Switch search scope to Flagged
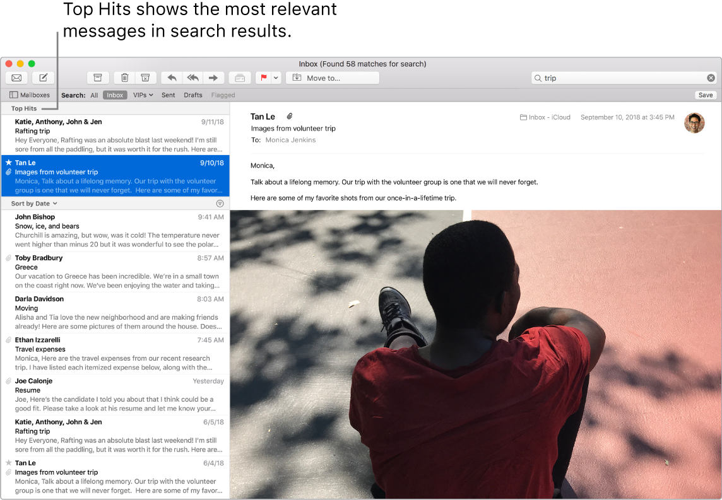 tap(223, 95)
